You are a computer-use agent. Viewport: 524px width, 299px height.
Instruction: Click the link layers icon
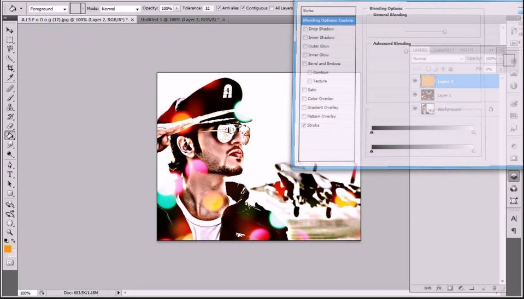428,288
